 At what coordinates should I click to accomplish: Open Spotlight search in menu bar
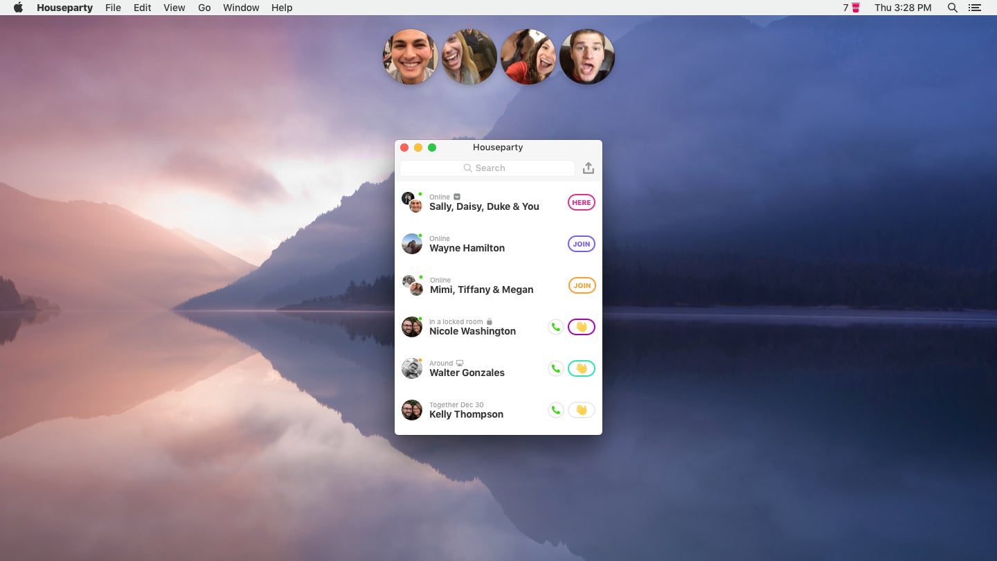953,8
